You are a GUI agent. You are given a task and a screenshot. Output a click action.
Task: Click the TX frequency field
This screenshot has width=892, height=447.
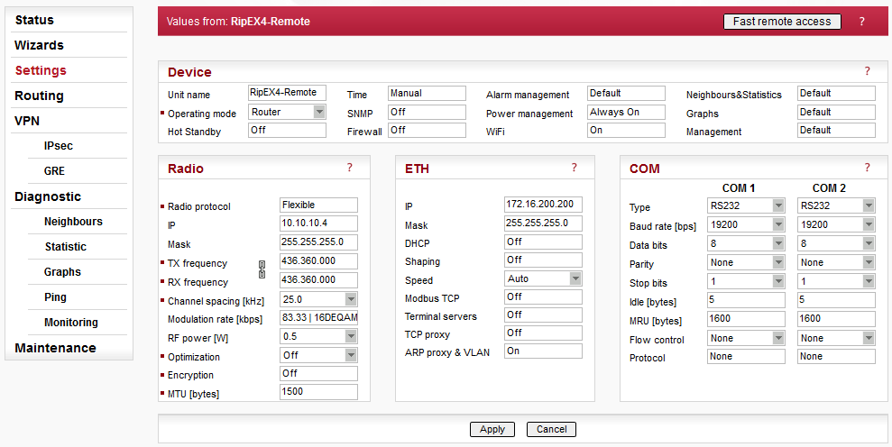[x=318, y=261]
